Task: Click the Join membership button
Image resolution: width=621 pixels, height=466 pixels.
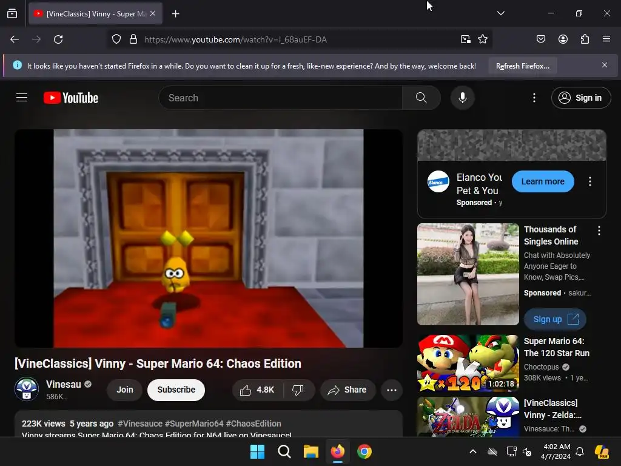Action: pyautogui.click(x=124, y=390)
